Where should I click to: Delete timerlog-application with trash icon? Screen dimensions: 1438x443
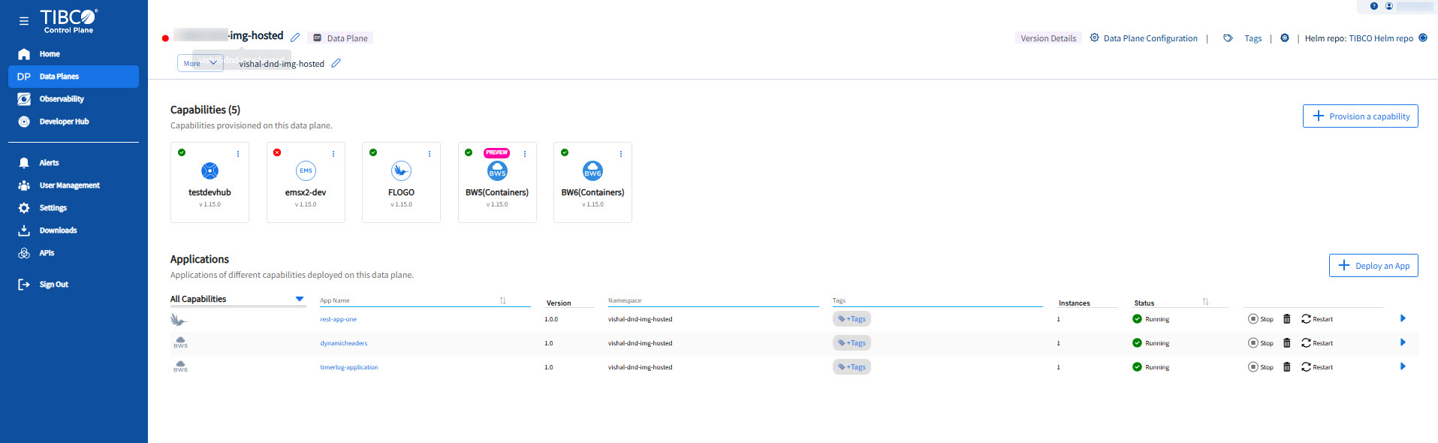[x=1287, y=367]
